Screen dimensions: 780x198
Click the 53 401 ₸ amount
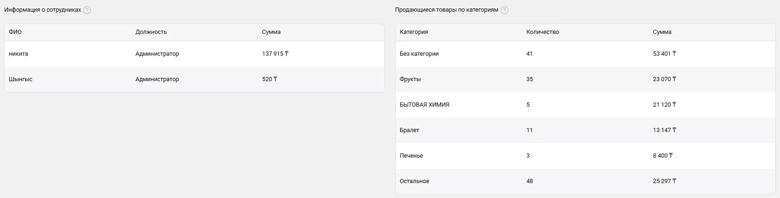pos(664,54)
